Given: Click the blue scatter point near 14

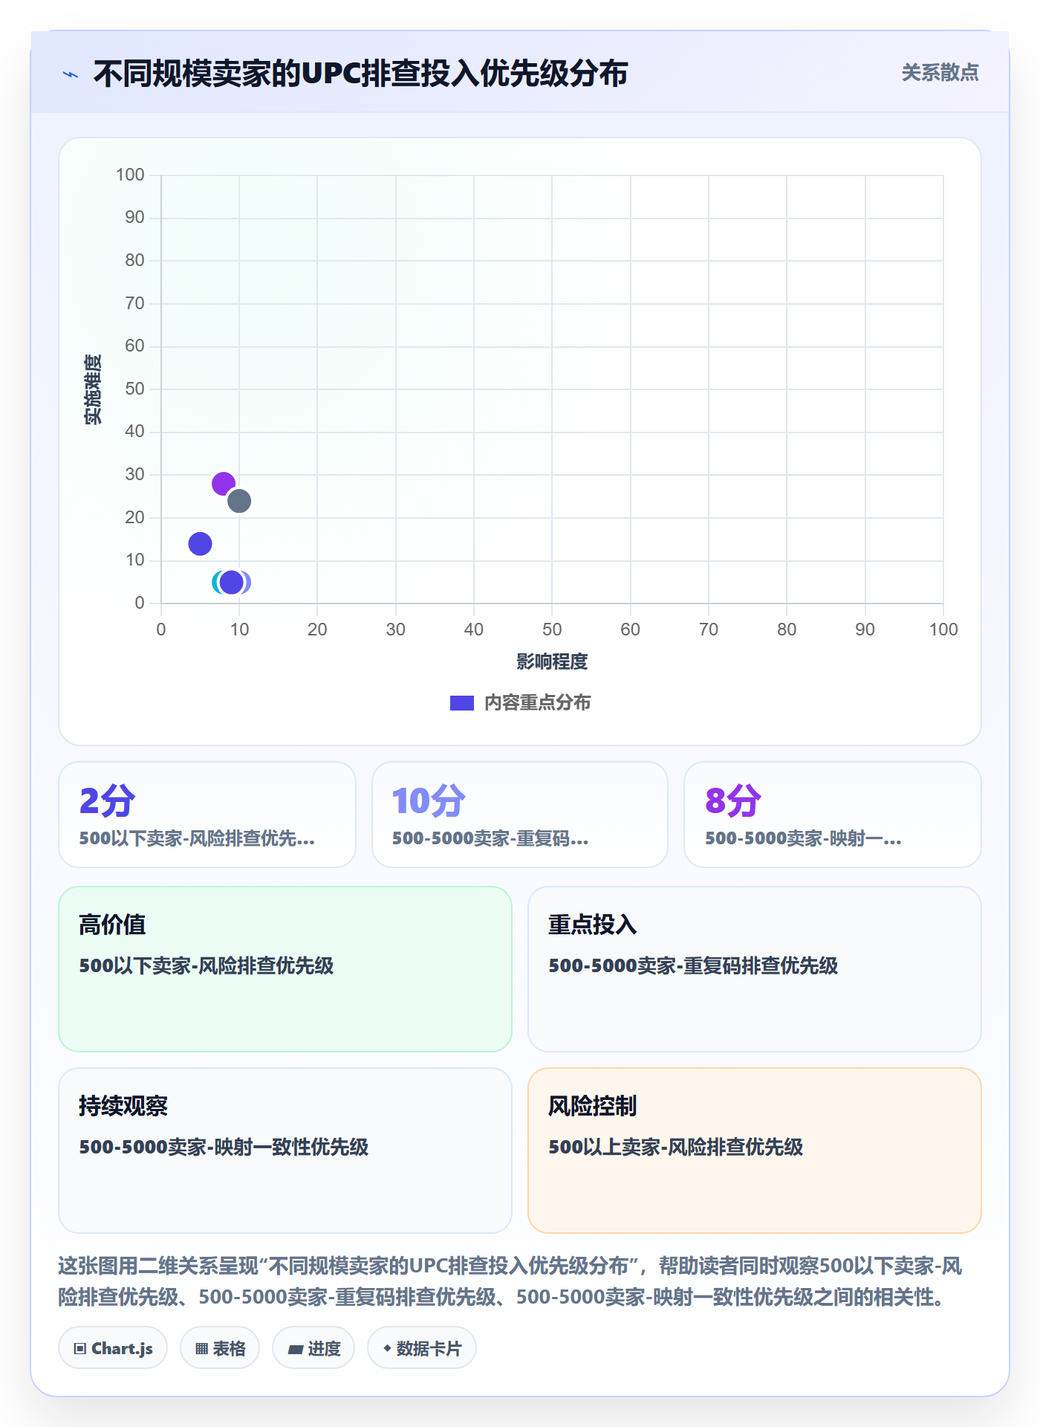Looking at the screenshot, I should (x=200, y=544).
